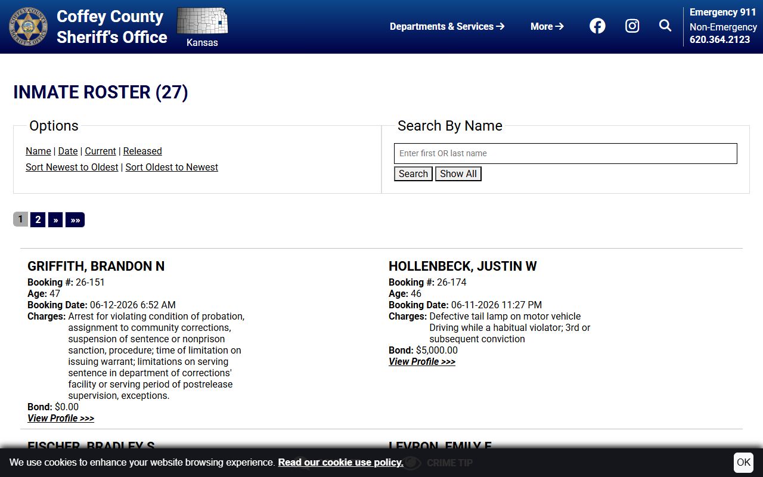Viewport: 763px width, 477px height.
Task: Click booking date 06-11-2026 11:27 PM
Action: 497,305
